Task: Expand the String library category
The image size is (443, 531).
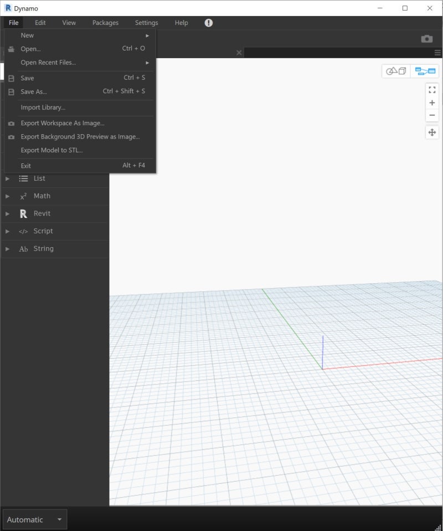Action: [x=7, y=248]
